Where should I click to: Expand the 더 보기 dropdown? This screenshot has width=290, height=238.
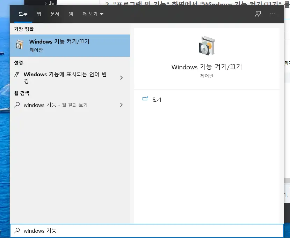pos(93,14)
